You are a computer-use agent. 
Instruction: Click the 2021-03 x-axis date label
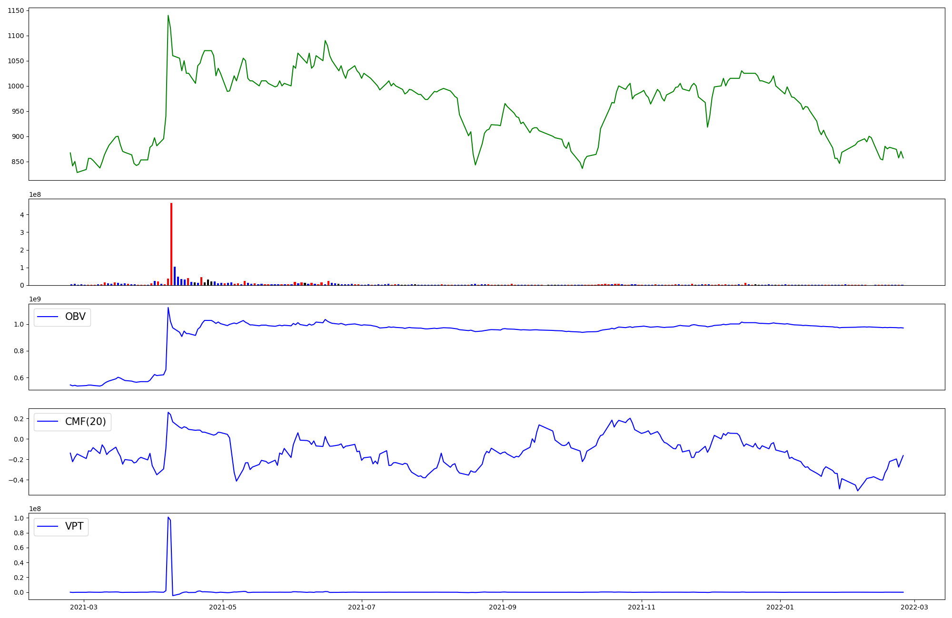(84, 607)
